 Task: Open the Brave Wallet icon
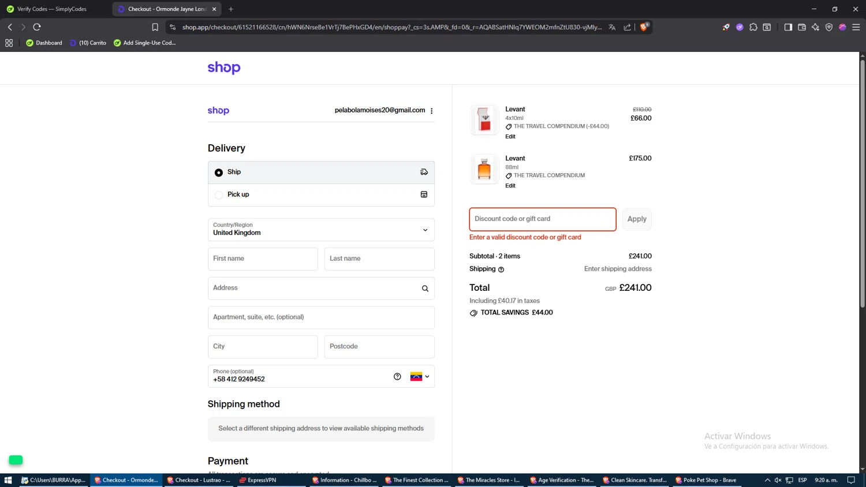point(802,27)
